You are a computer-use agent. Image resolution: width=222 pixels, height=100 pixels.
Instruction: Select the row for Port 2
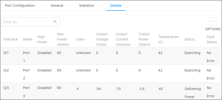pos(111,74)
